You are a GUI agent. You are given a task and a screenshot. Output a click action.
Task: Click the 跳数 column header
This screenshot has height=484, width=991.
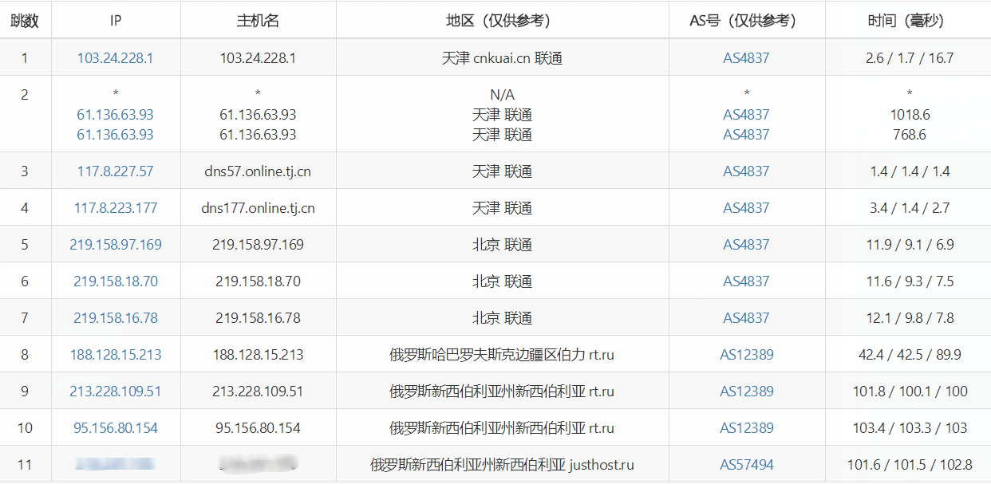tap(25, 21)
